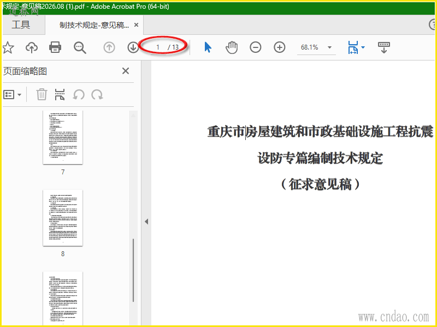Viewport: 437px width, 327px height.
Task: Zoom out with the minus icon
Action: point(256,47)
